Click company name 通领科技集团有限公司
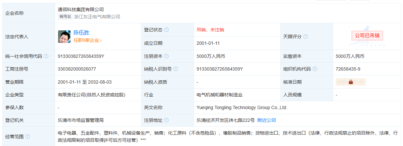403x146 pixels. pyautogui.click(x=81, y=10)
